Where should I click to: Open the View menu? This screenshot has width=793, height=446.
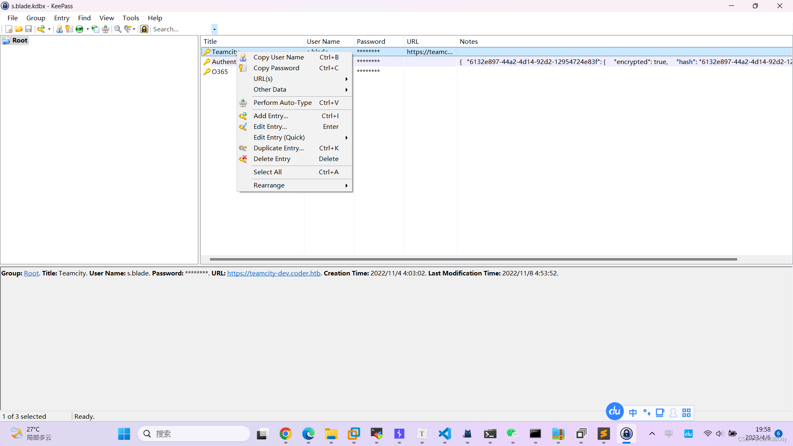pyautogui.click(x=107, y=18)
